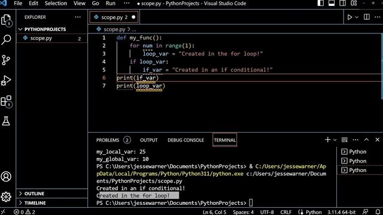Open File menu

pyautogui.click(x=18, y=4)
